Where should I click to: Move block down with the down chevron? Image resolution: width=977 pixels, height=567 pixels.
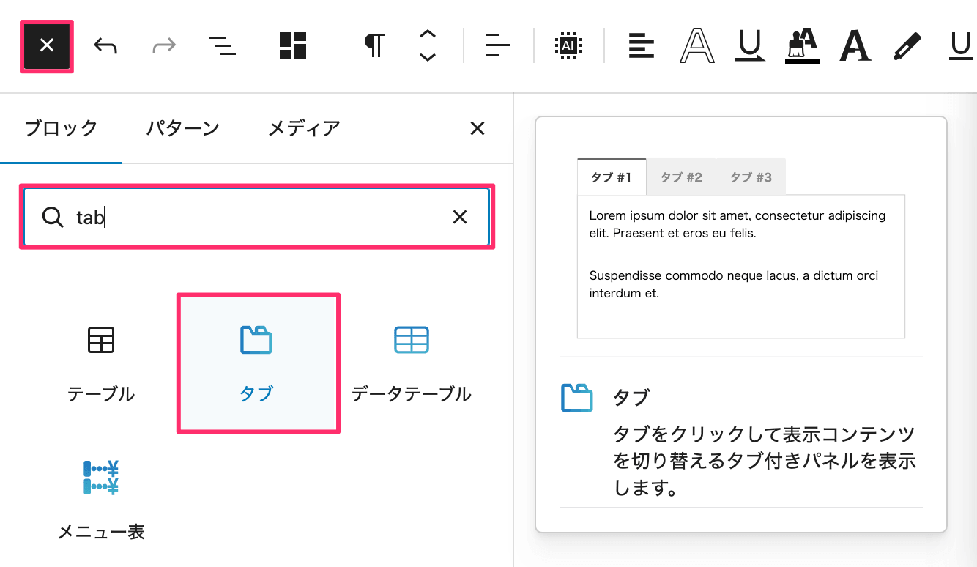pyautogui.click(x=428, y=57)
